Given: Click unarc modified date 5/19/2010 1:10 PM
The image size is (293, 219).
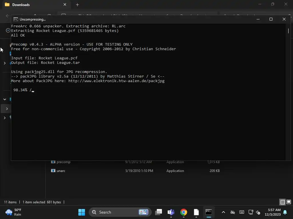Looking at the screenshot, I should (x=139, y=171).
